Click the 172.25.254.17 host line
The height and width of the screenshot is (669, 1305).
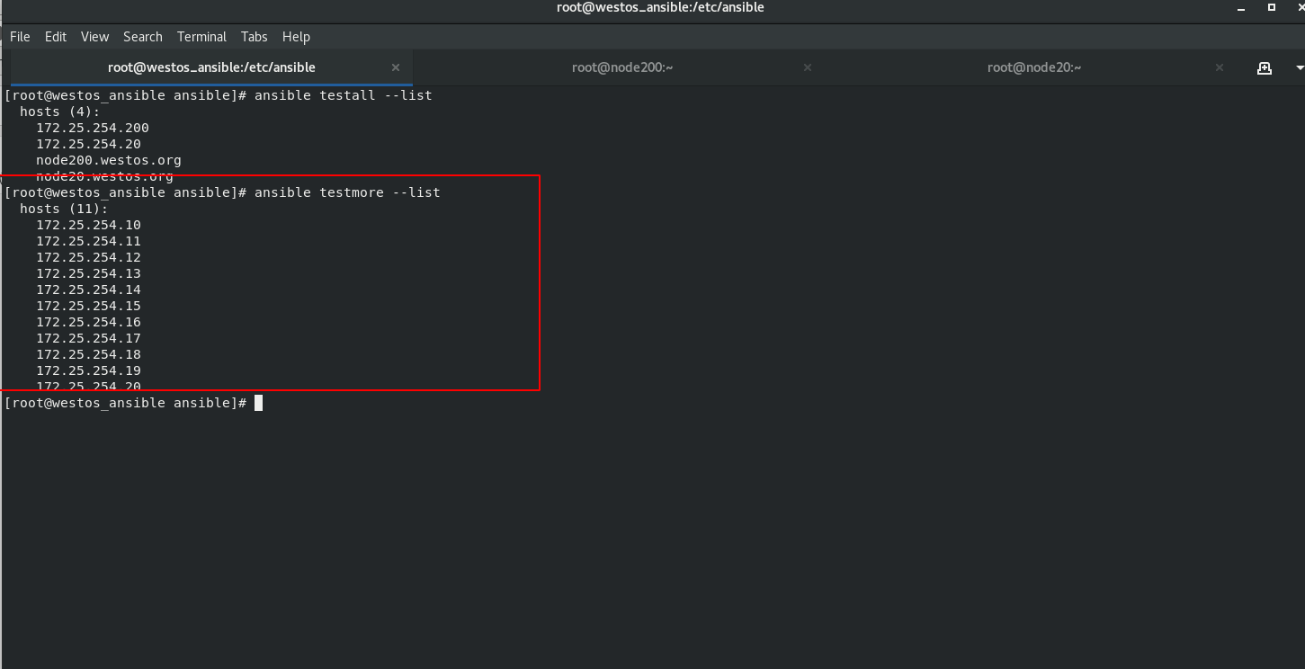[88, 338]
